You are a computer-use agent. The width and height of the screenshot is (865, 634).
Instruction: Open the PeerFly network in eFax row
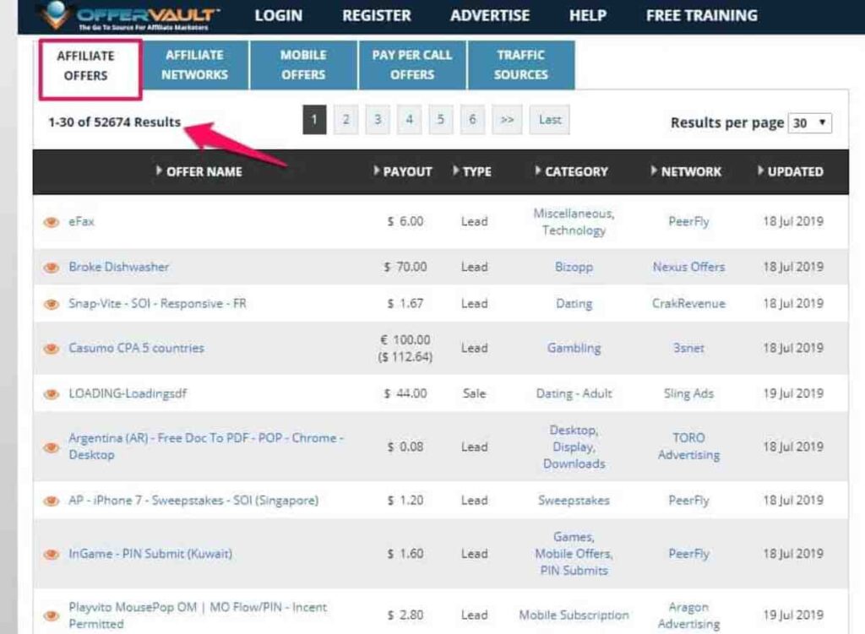[x=688, y=222]
